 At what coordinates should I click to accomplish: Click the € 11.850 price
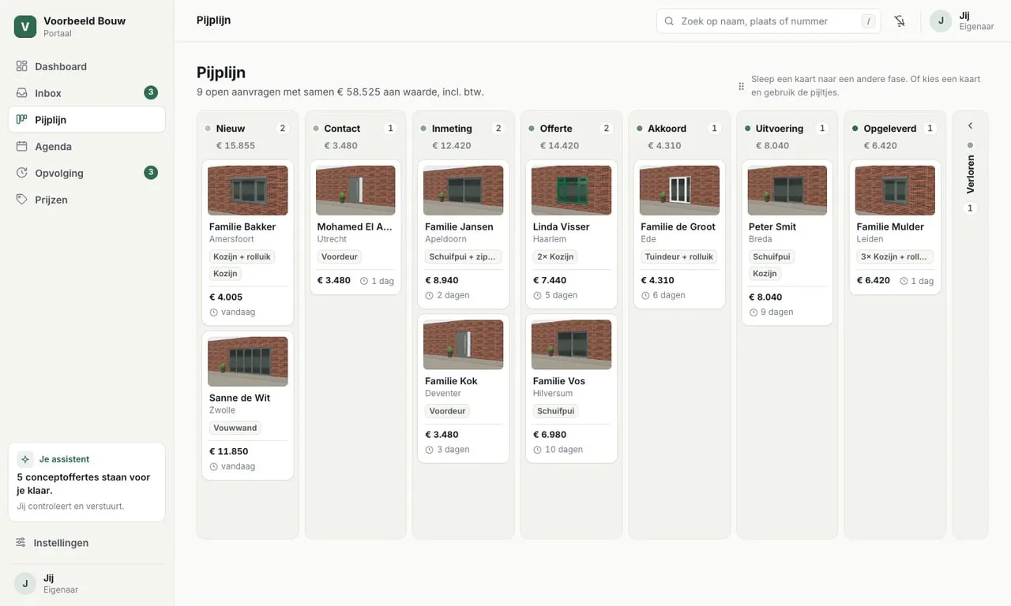pos(229,451)
